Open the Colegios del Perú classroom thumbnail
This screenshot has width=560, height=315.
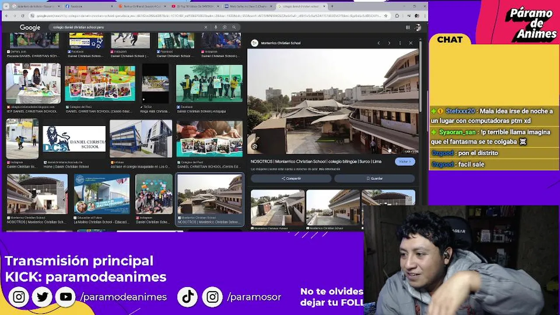pos(100,84)
